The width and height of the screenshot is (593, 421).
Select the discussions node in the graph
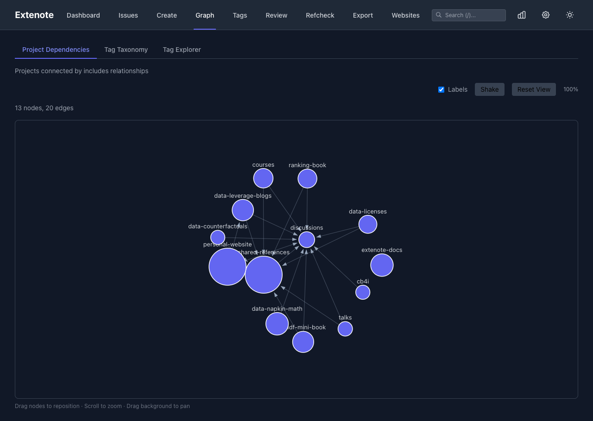(306, 239)
